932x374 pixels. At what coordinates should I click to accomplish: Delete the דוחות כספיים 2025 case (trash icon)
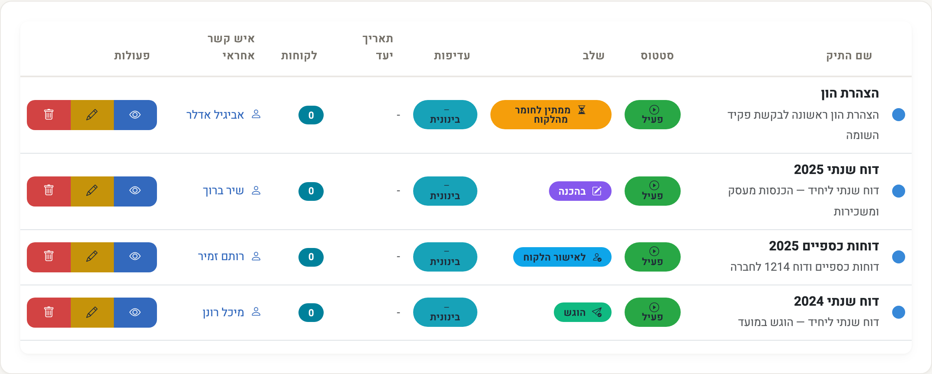pos(49,257)
